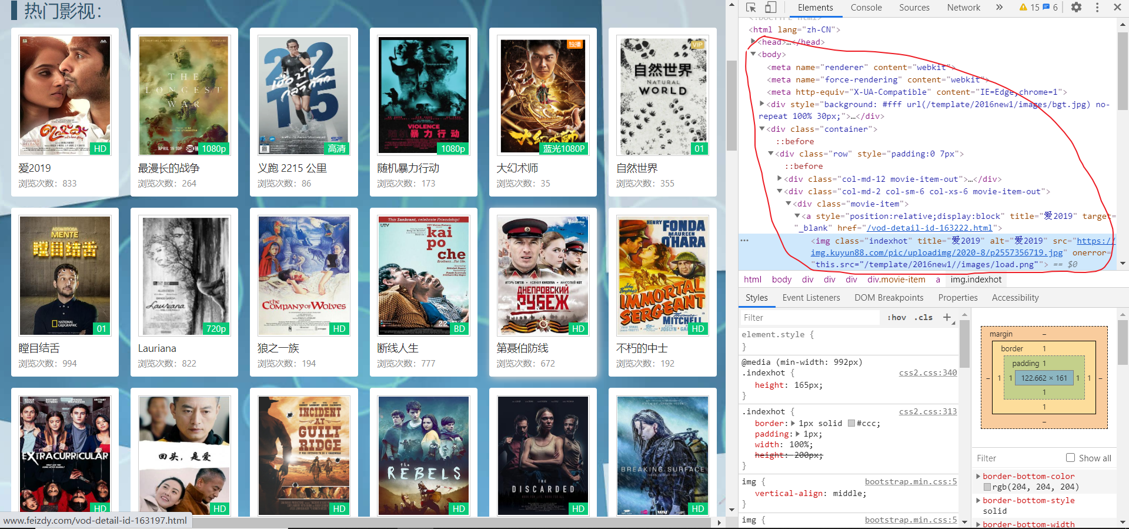This screenshot has width=1129, height=529.
Task: Select html in the DOM breadcrumb
Action: tap(753, 280)
